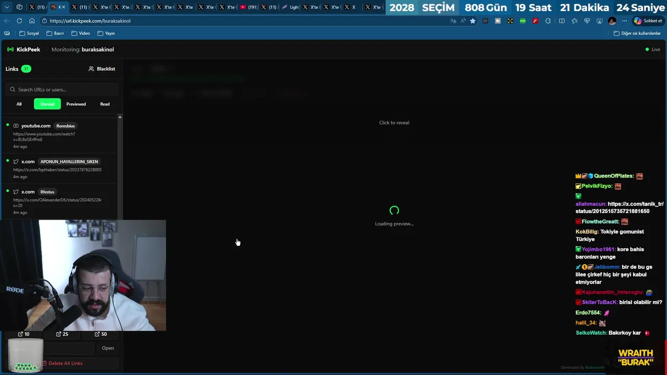
Task: Open the browser extensions puzzle icon
Action: (x=548, y=21)
